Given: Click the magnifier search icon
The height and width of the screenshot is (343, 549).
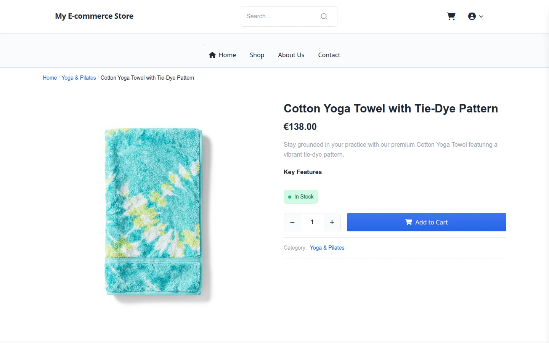Looking at the screenshot, I should click(324, 16).
